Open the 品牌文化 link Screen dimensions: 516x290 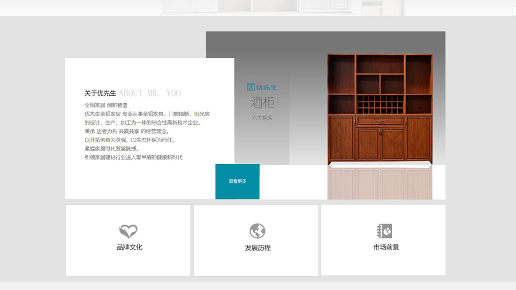(129, 247)
